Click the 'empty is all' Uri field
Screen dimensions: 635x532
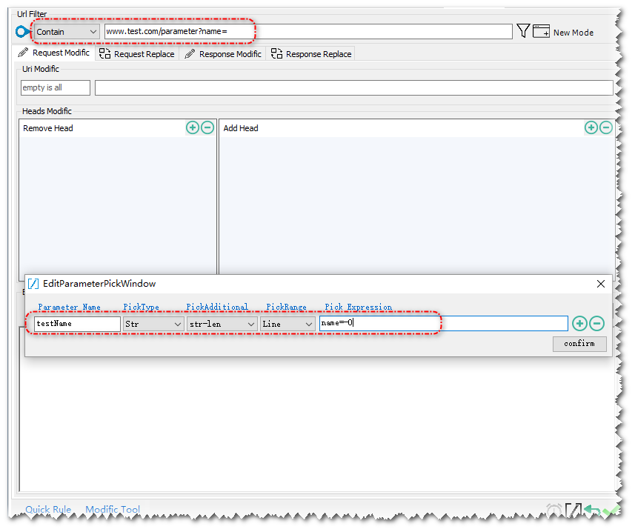(x=56, y=87)
